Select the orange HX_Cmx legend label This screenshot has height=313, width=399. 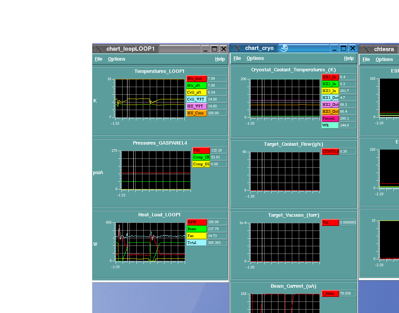pos(197,113)
